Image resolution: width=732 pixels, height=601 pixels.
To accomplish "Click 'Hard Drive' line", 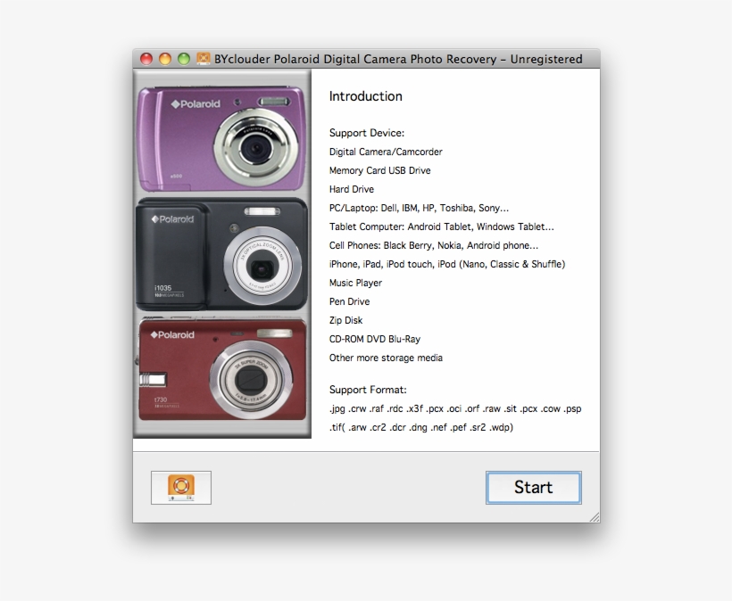I will coord(352,189).
